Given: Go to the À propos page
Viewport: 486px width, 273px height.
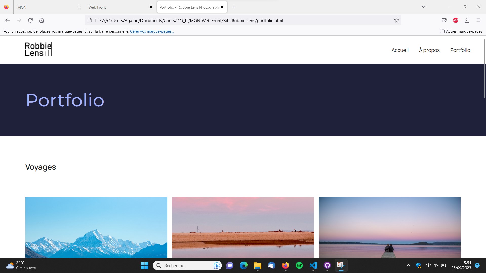Looking at the screenshot, I should point(429,50).
